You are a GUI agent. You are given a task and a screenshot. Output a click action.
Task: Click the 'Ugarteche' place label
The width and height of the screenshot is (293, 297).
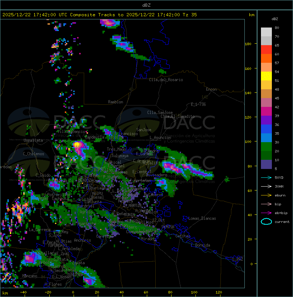click(87, 224)
